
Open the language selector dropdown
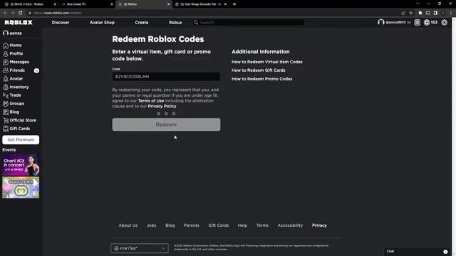point(140,248)
